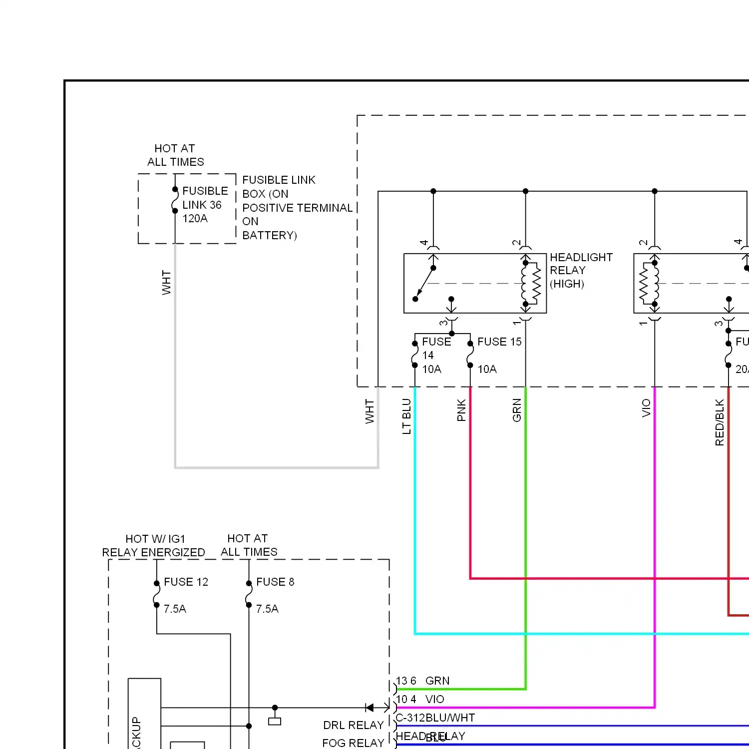Select the 'FUSIBLE LINK 36 120A' label
Image resolution: width=749 pixels, height=749 pixels.
(x=205, y=205)
